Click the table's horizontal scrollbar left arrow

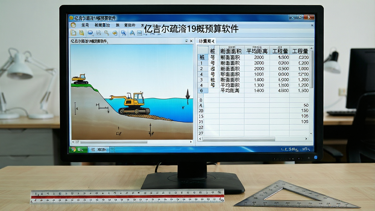click(200, 139)
